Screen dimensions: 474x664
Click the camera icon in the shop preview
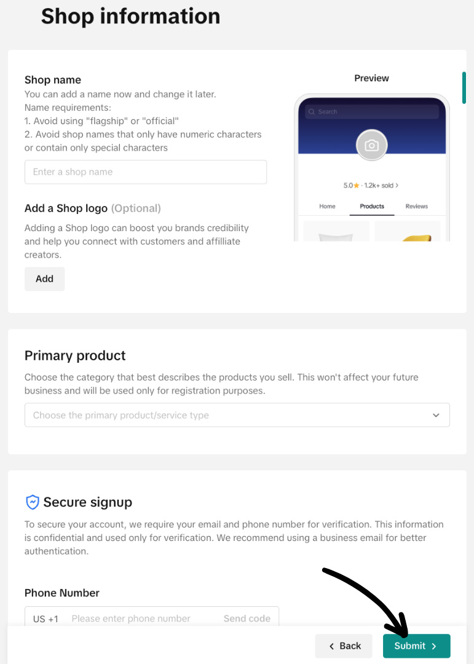tap(371, 145)
